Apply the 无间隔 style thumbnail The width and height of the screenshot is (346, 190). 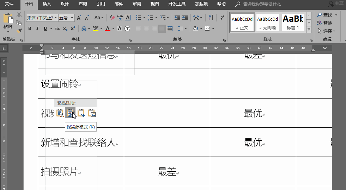267,22
